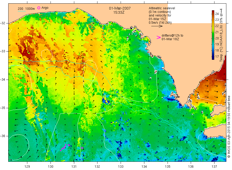Click the velocity scale arrow in legend
The width and height of the screenshot is (232, 170).
pos(157,26)
